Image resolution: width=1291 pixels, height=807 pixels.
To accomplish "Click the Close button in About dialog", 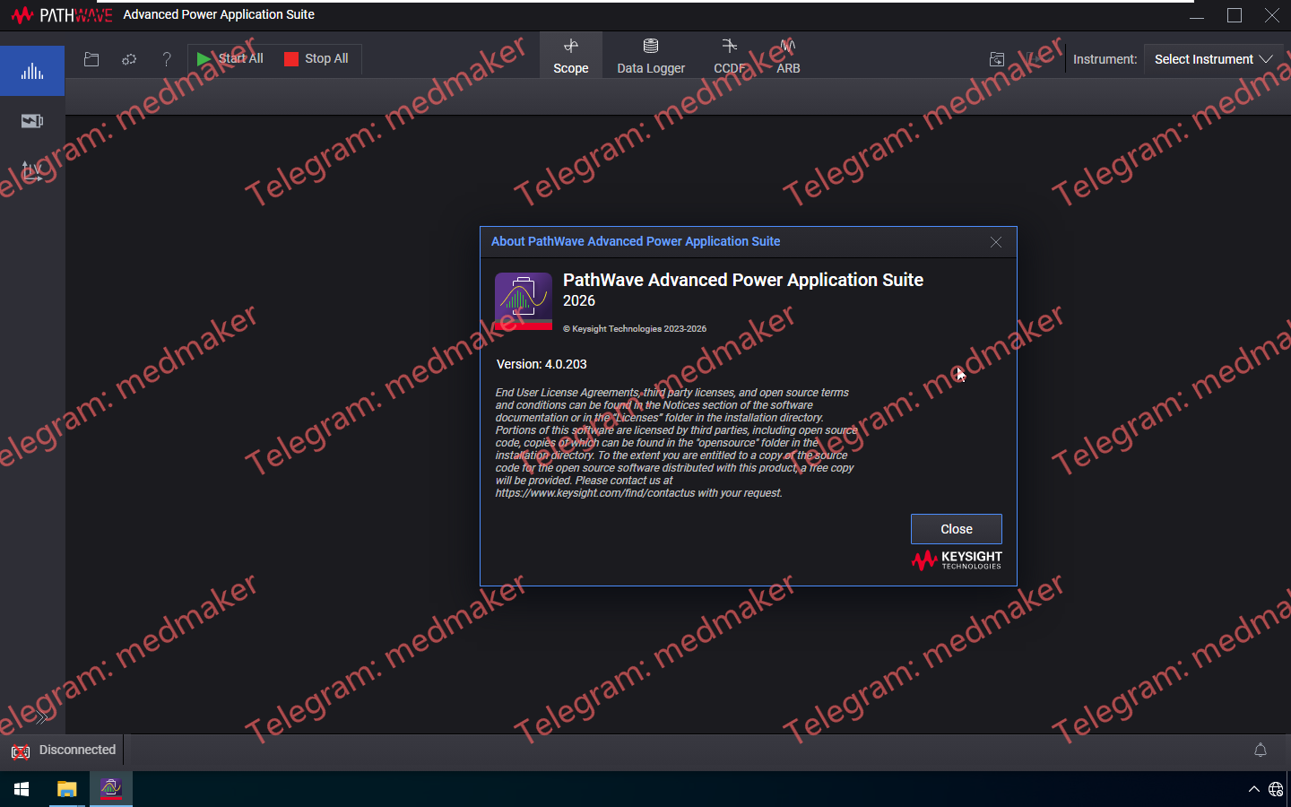I will tap(957, 529).
